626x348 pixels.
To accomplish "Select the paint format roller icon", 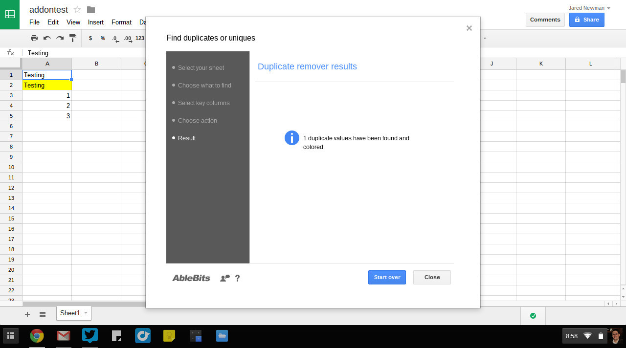I will [73, 38].
